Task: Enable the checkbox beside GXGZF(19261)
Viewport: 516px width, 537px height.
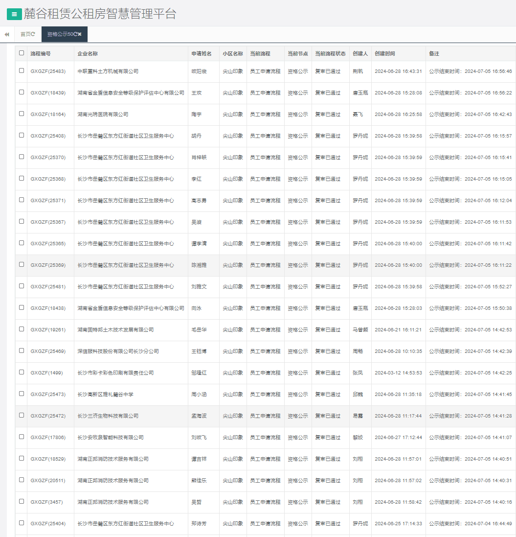Action: pos(22,329)
